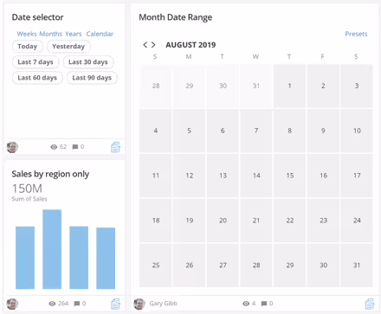Go to next month in calendar
381x314 pixels.
(x=153, y=45)
